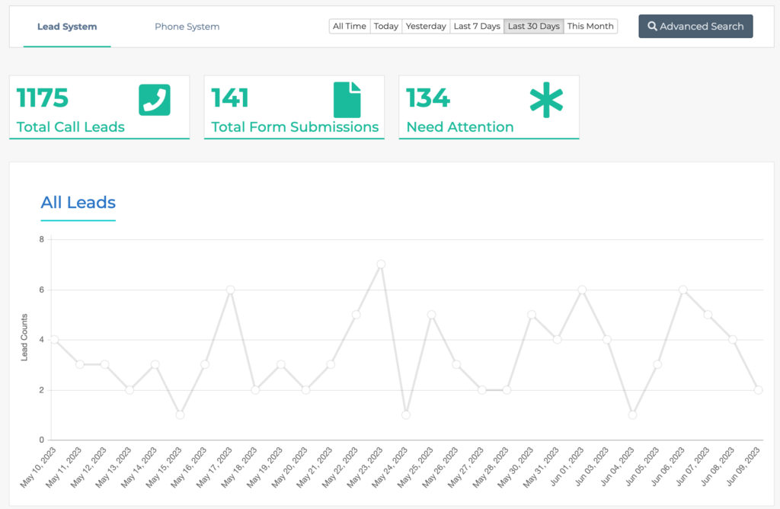Select the May 23 peak data point
This screenshot has height=509, width=780.
tap(381, 264)
